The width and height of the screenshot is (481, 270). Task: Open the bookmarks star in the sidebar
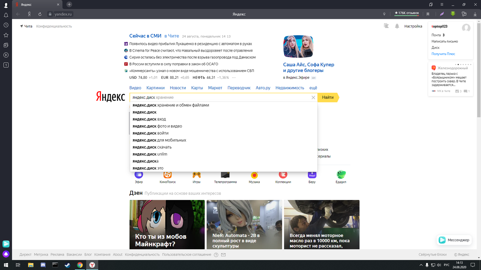[6, 35]
